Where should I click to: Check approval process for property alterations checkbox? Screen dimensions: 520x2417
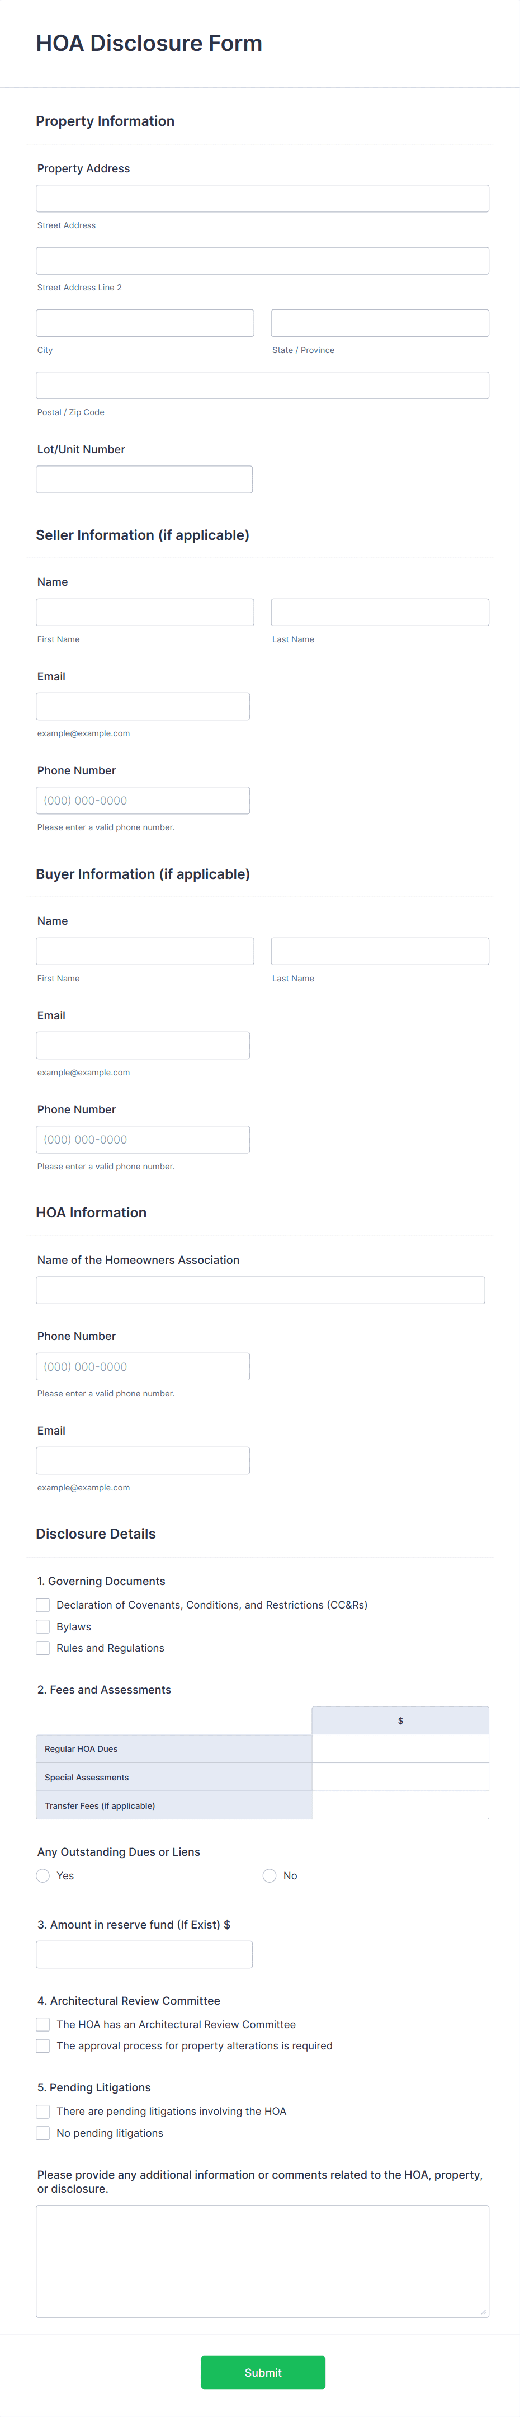(x=42, y=2045)
